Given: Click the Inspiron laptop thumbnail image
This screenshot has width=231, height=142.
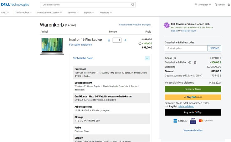Looking at the screenshot, I should (x=52, y=46).
